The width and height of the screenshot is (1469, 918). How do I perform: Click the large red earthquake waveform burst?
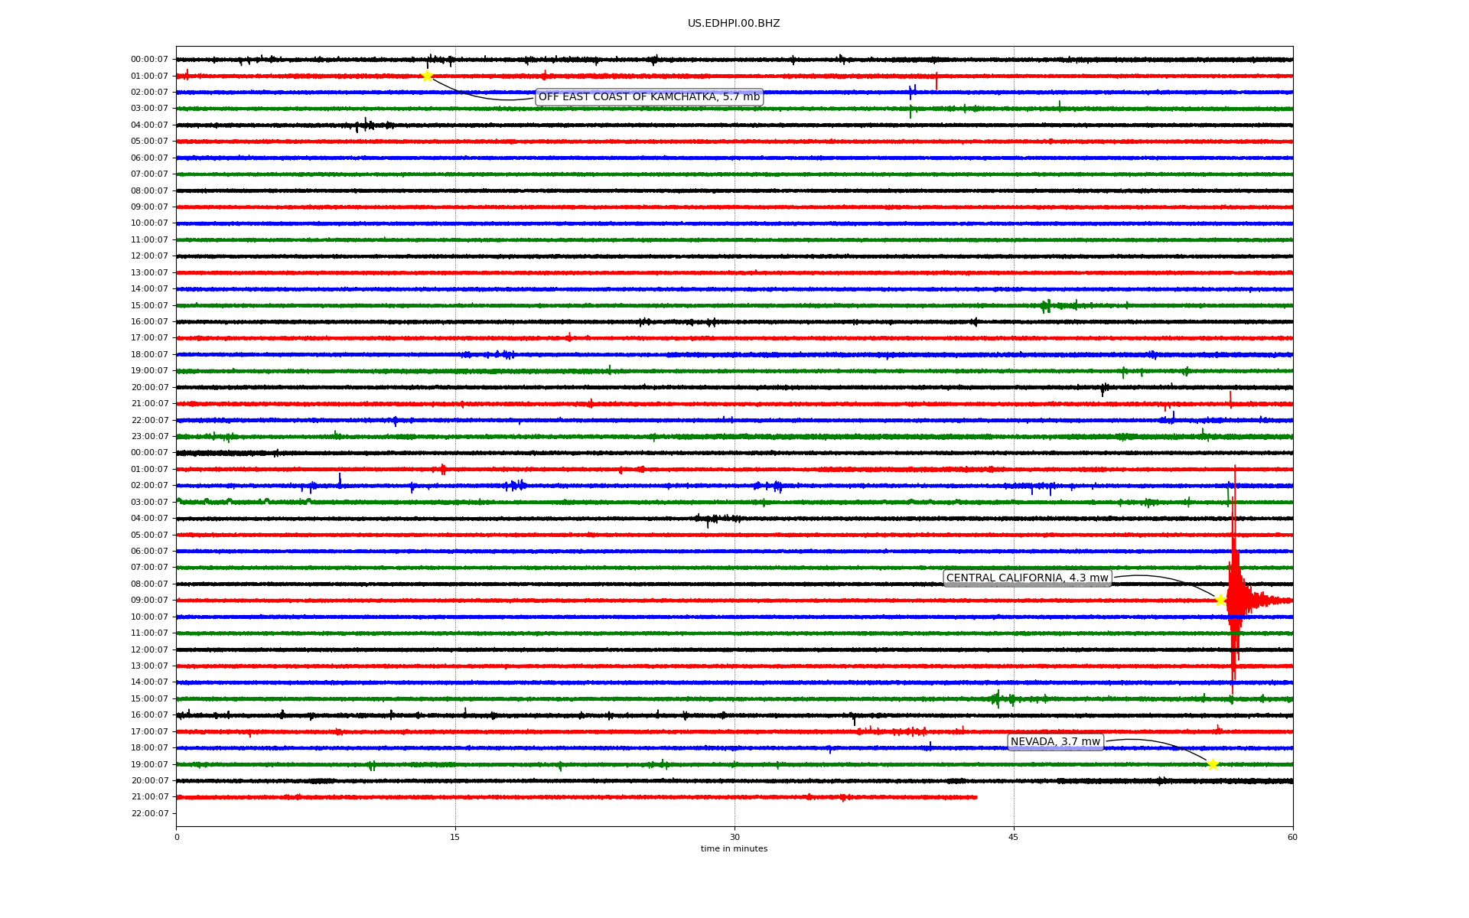[x=1234, y=597]
